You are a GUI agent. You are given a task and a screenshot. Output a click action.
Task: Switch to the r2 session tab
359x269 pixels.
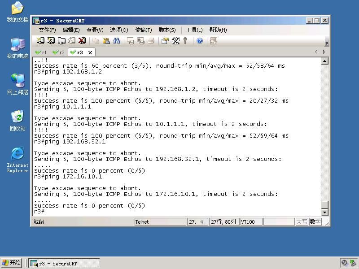coord(59,52)
